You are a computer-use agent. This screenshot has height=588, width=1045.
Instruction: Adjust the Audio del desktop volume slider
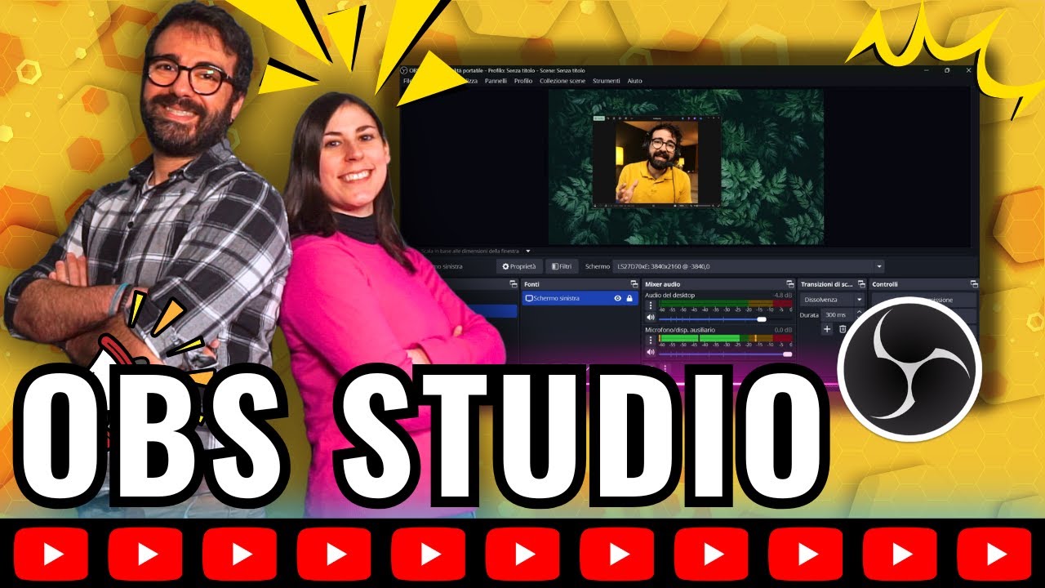coord(725,319)
